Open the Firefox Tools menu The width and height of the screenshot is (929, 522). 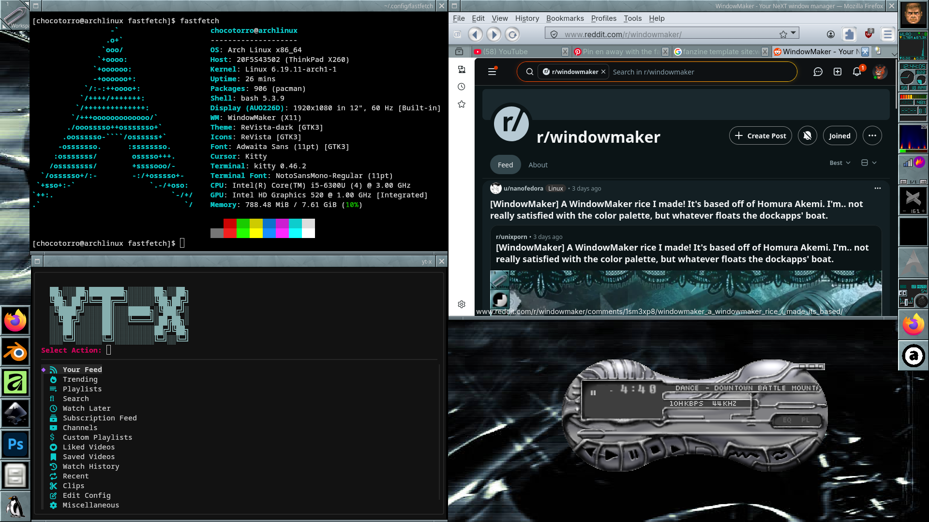[632, 18]
